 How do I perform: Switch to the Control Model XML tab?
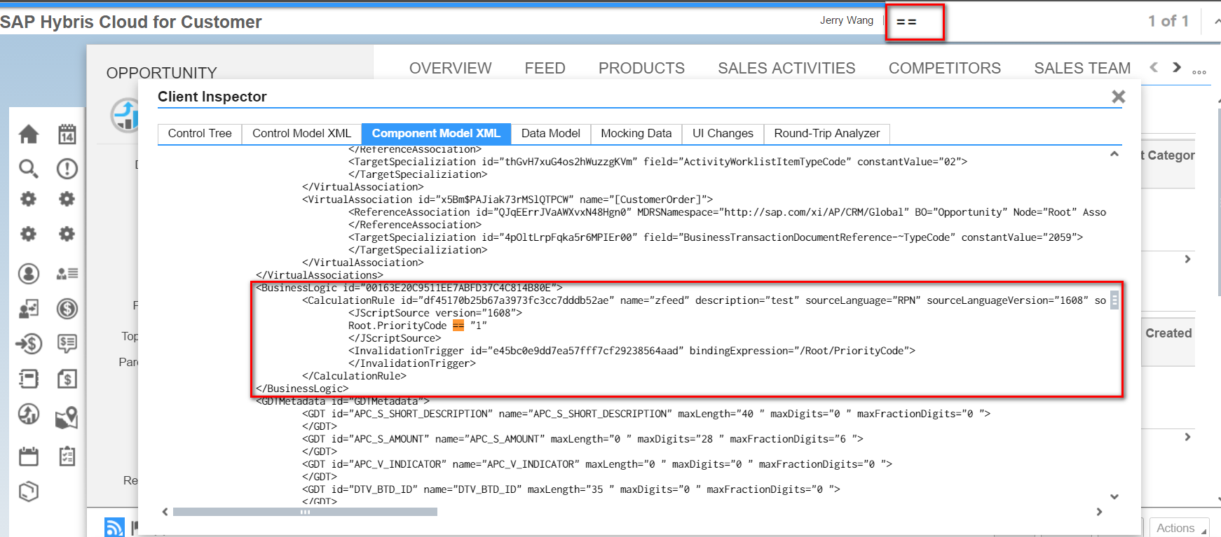[x=301, y=134]
